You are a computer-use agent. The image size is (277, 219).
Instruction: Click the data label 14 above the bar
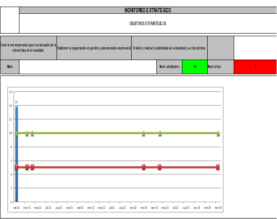click(x=16, y=102)
